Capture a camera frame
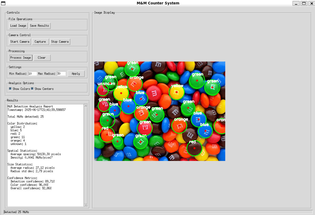 point(40,42)
